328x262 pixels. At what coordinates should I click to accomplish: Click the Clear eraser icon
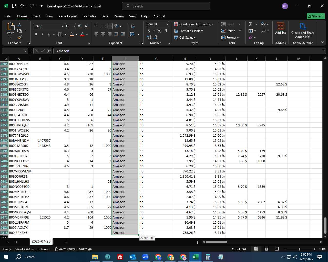pyautogui.click(x=251, y=37)
